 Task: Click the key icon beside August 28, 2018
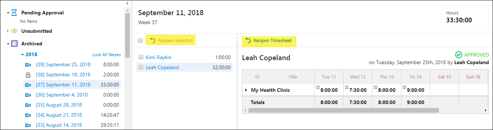(28, 105)
